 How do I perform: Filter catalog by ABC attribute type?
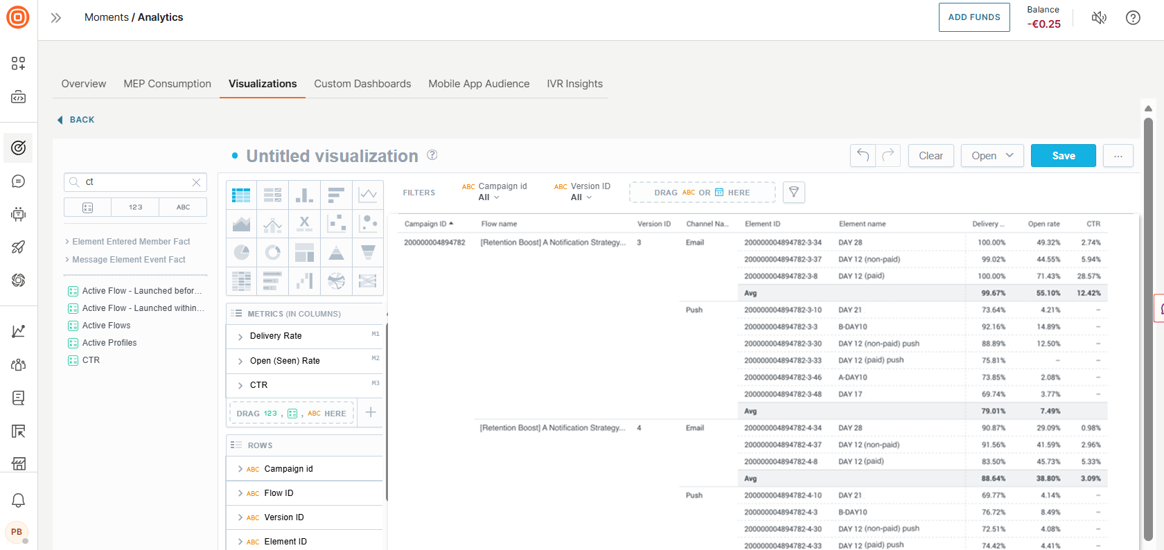tap(183, 207)
